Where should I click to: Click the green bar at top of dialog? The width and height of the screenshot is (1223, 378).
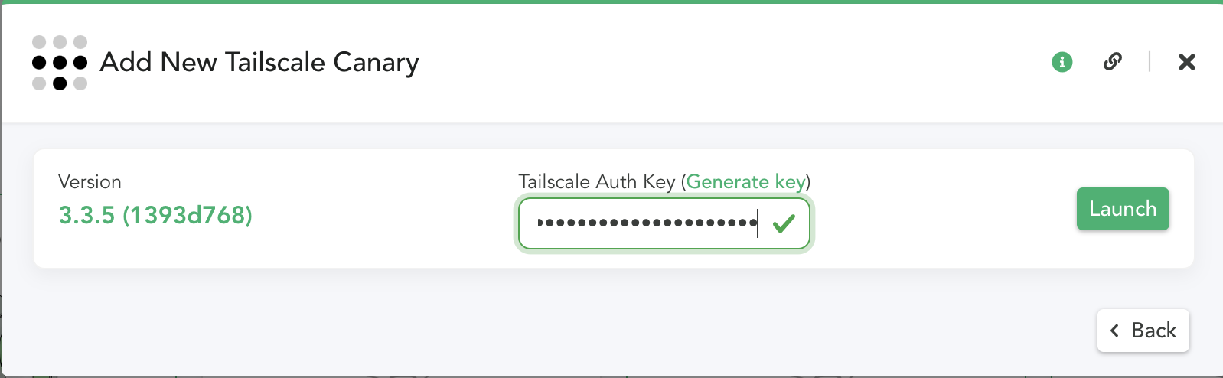point(611,2)
